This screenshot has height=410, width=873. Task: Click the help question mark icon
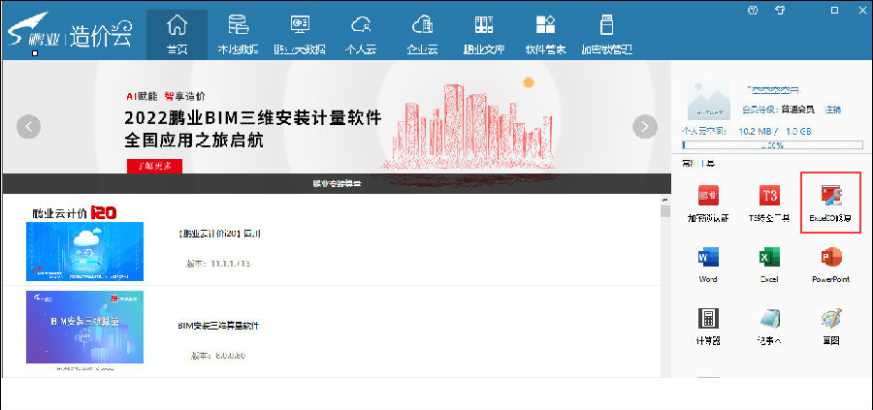(753, 9)
